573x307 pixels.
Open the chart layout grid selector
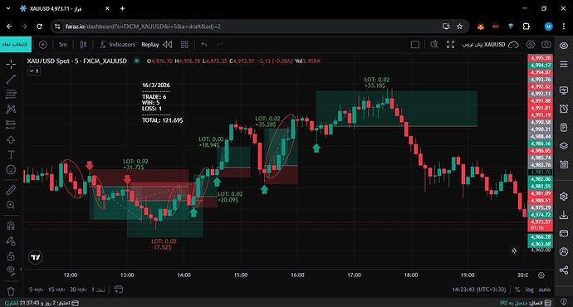point(184,45)
